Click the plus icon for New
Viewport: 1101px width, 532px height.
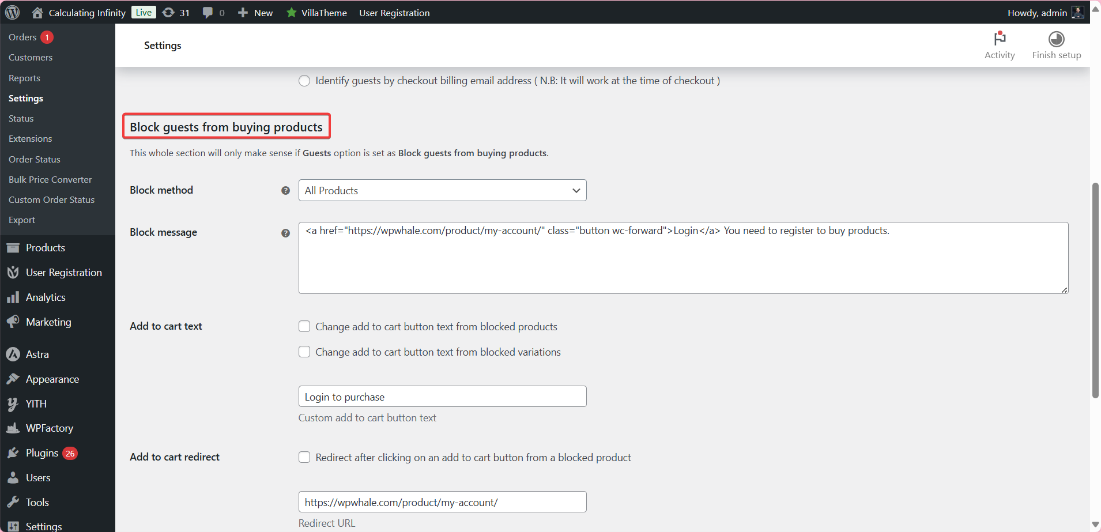tap(243, 12)
